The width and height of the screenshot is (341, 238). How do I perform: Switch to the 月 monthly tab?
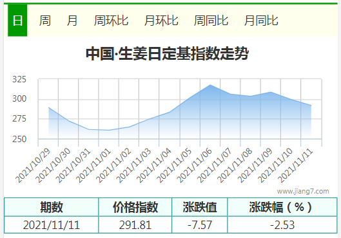[x=72, y=21]
